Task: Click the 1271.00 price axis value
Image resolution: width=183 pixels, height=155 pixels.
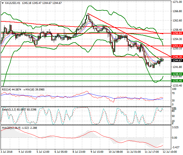Action: pyautogui.click(x=176, y=2)
